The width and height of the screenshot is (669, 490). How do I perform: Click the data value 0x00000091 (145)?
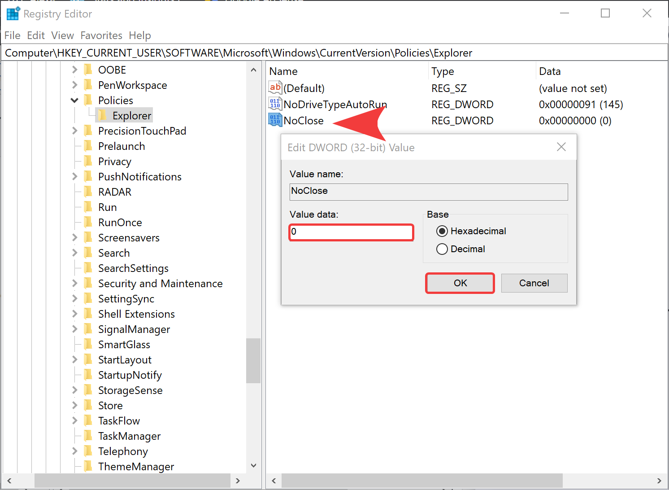click(x=581, y=105)
